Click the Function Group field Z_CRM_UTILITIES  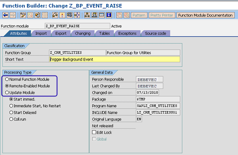(x=77, y=53)
